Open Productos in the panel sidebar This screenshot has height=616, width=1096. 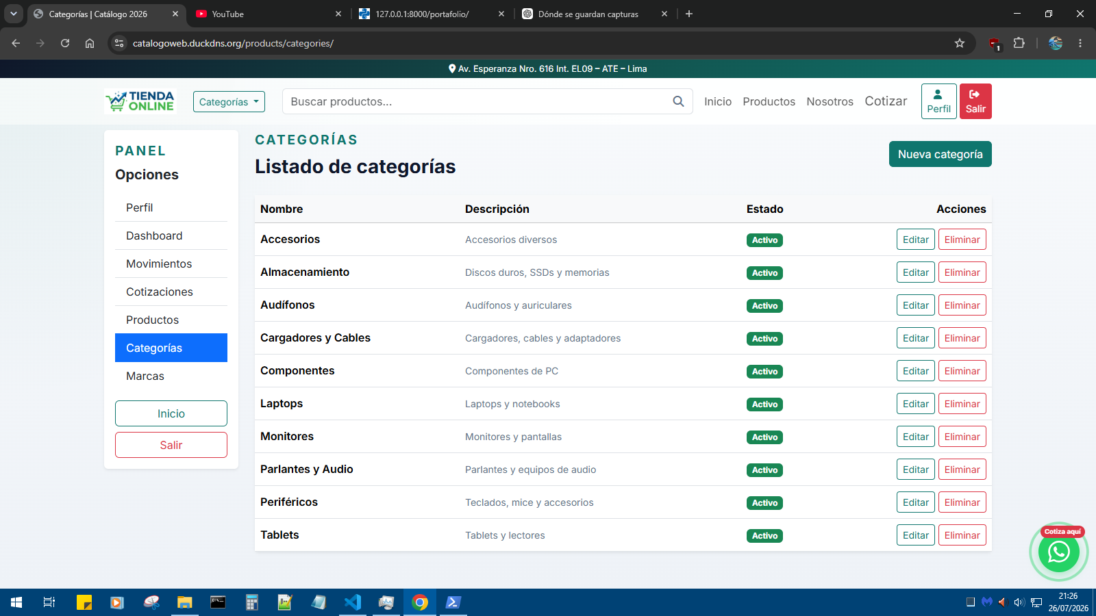[171, 320]
